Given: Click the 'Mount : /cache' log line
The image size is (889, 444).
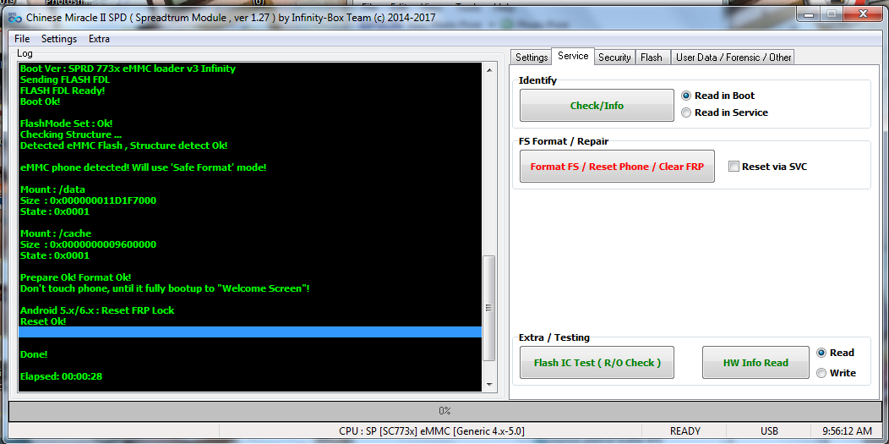Looking at the screenshot, I should (56, 233).
